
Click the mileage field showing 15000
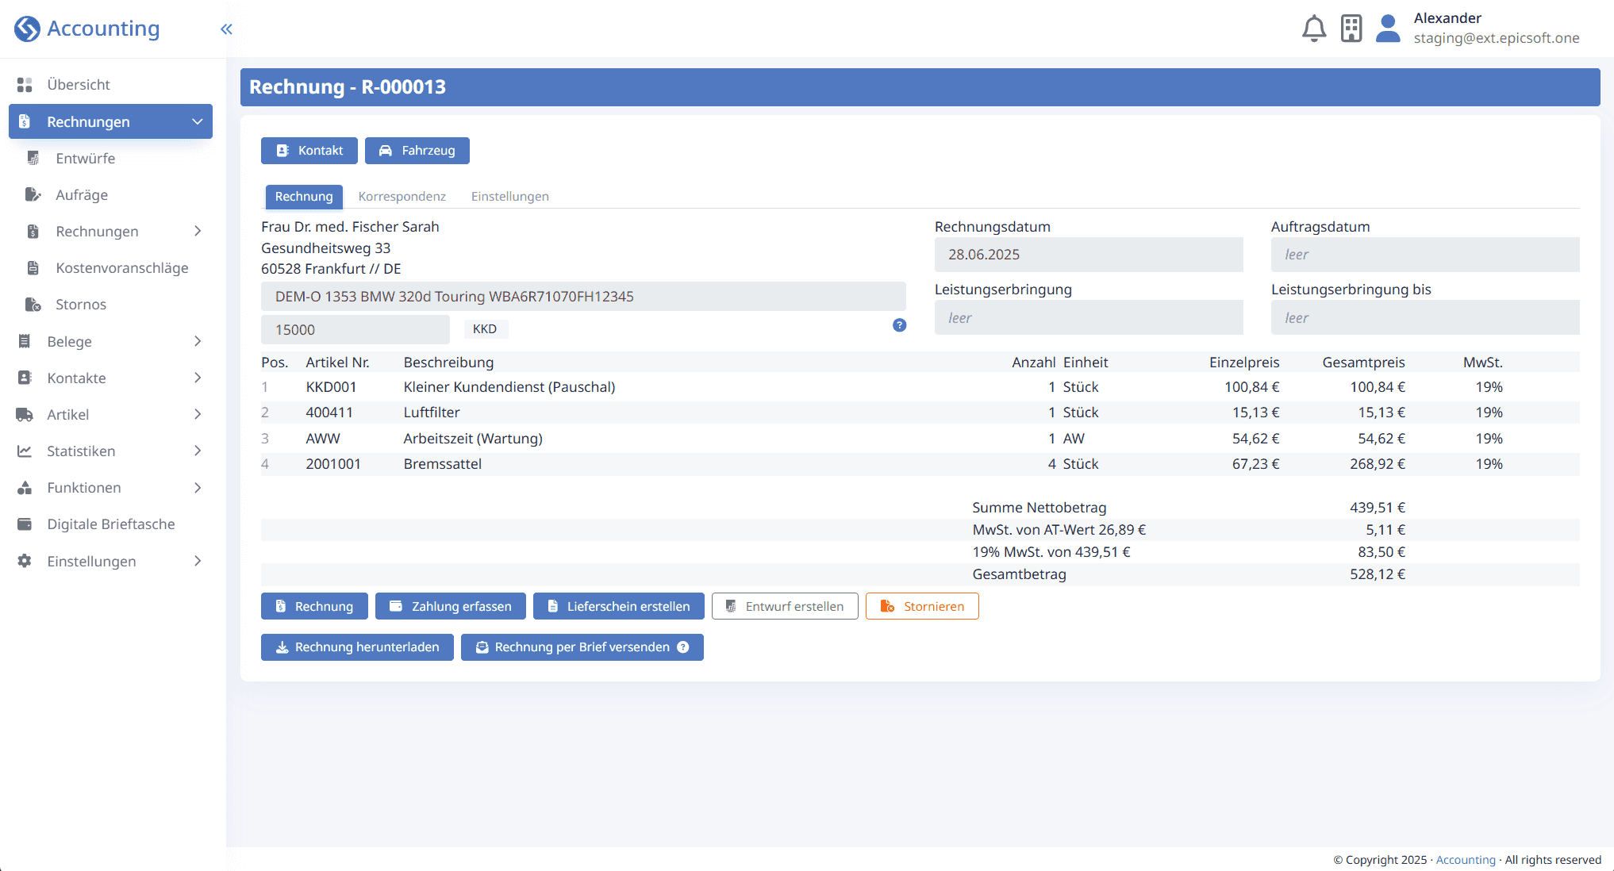355,330
